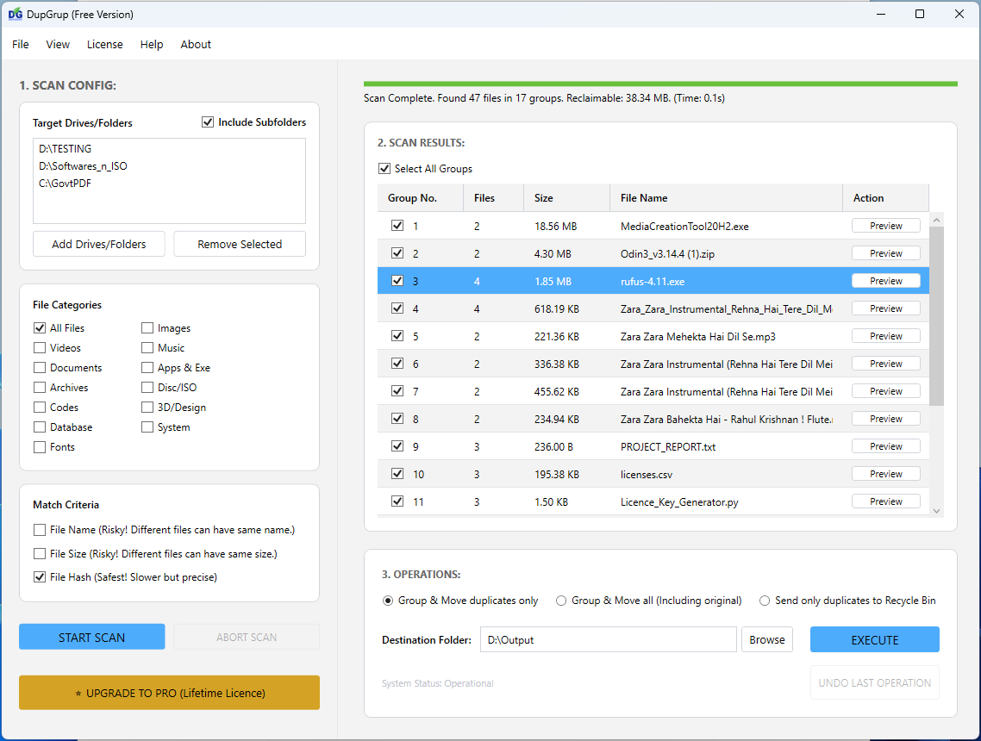Select Group & Move duplicates only
Viewport: 981px width, 741px height.
[x=387, y=601]
